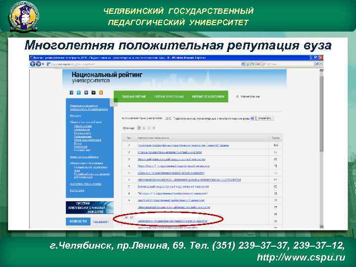
Task: Click the НОВОСТИ blue button
Action: [x=78, y=222]
